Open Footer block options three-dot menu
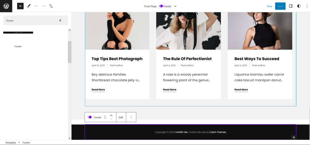The image size is (310, 145). click(x=131, y=117)
